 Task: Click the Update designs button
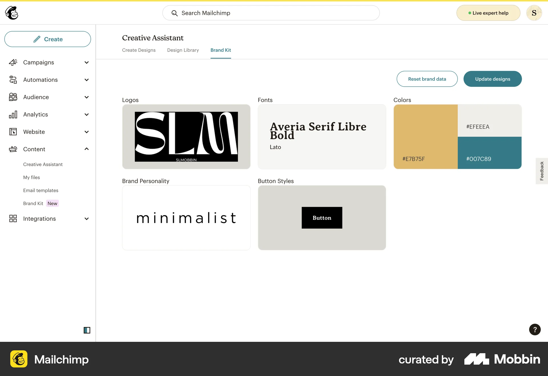tap(493, 79)
